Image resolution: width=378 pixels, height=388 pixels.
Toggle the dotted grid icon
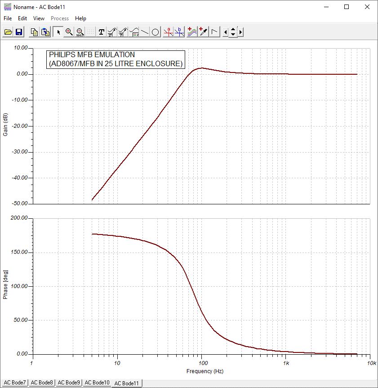pos(90,32)
